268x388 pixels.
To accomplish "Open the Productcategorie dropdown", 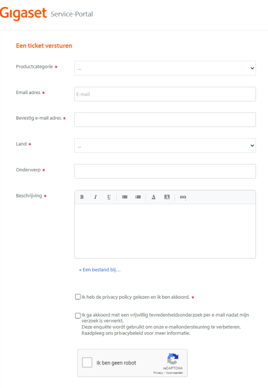I will click(x=165, y=68).
